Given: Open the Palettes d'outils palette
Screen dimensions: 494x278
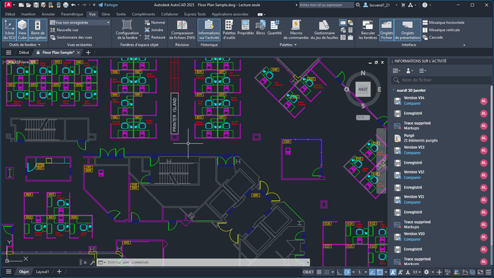Looking at the screenshot, I should pyautogui.click(x=229, y=30).
